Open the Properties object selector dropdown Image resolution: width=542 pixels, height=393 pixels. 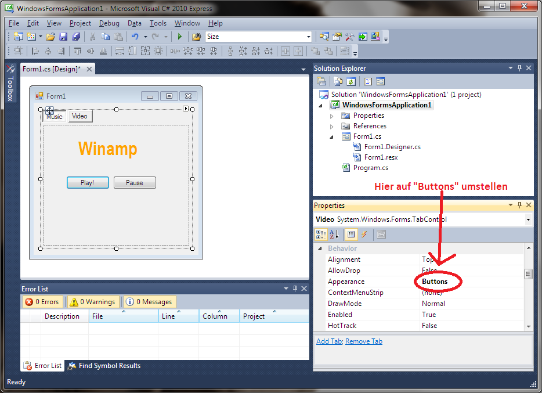[x=528, y=219]
